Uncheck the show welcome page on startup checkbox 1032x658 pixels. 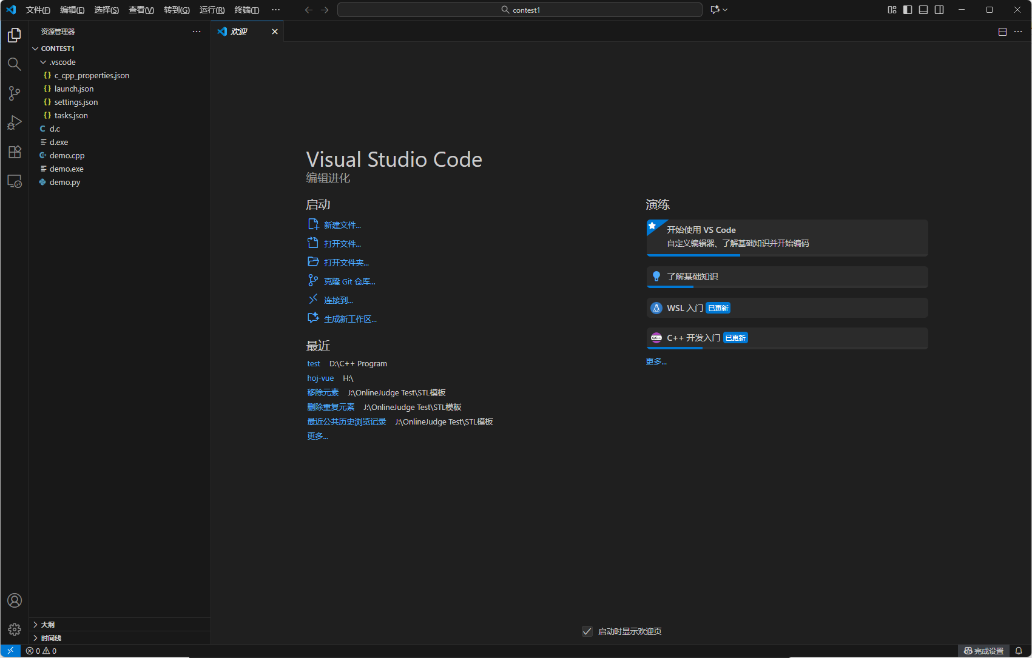tap(587, 631)
